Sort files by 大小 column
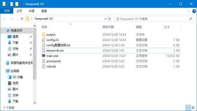 pos(167,27)
